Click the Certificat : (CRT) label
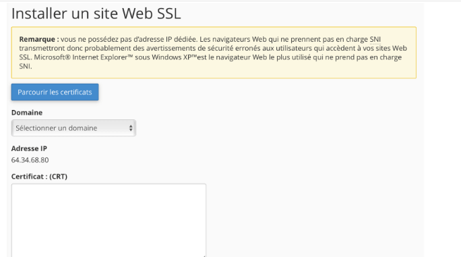Viewport: 461px width, 257px height. (39, 176)
